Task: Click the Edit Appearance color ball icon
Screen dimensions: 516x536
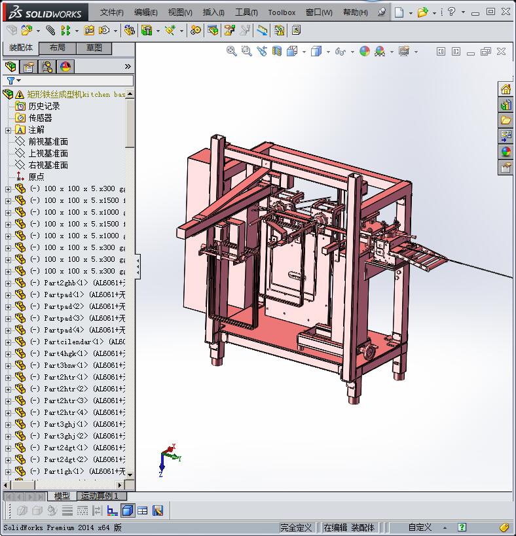Action: coord(365,51)
